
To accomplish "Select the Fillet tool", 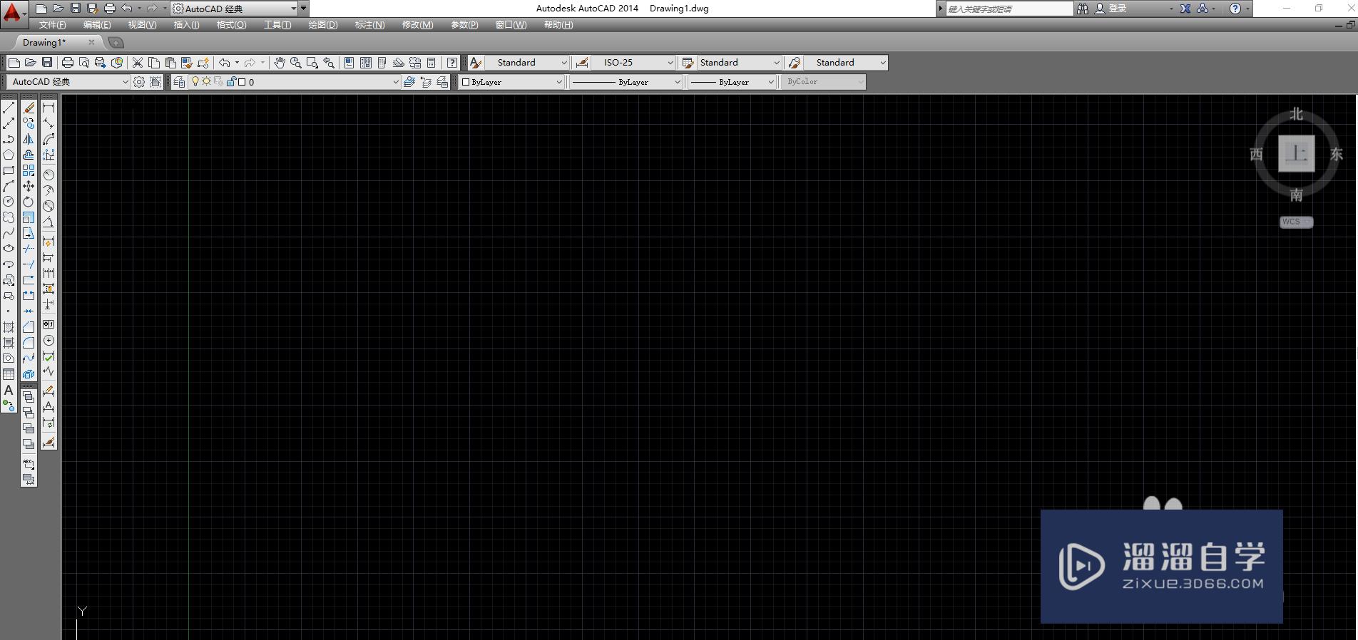I will 29,343.
